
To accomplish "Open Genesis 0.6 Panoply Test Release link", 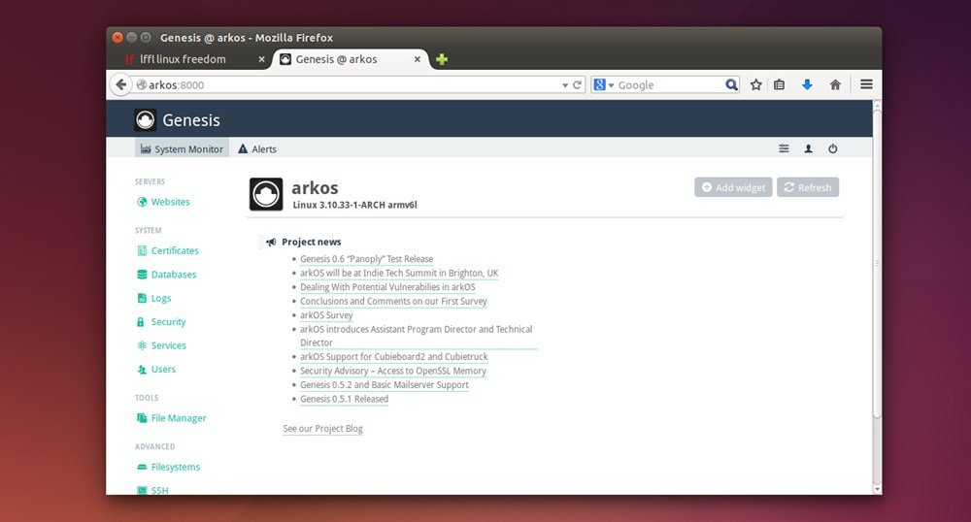I will (366, 259).
